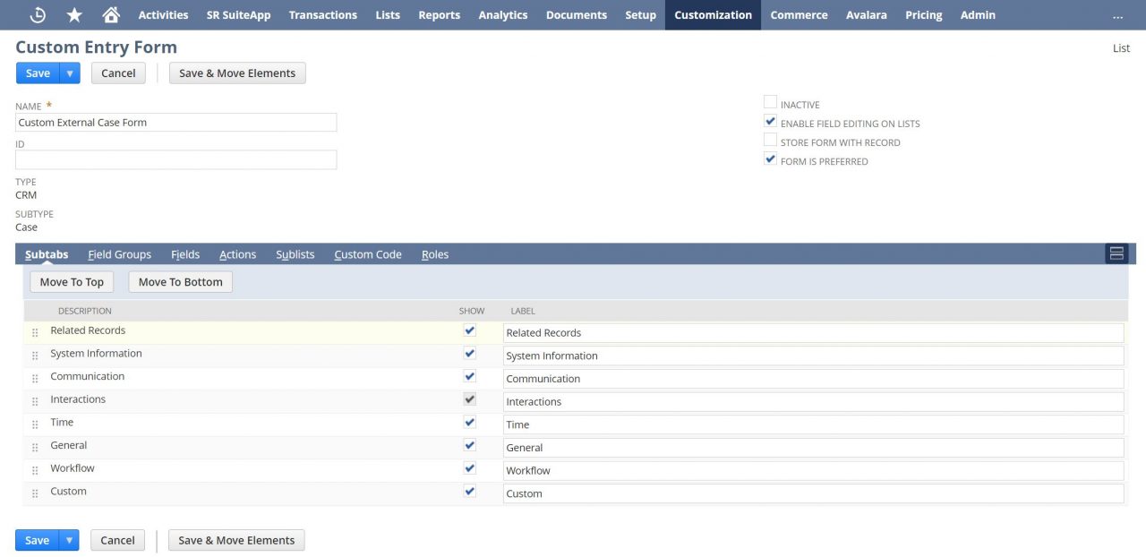Click the drag handle next to Custom row
1146x557 pixels.
(34, 492)
